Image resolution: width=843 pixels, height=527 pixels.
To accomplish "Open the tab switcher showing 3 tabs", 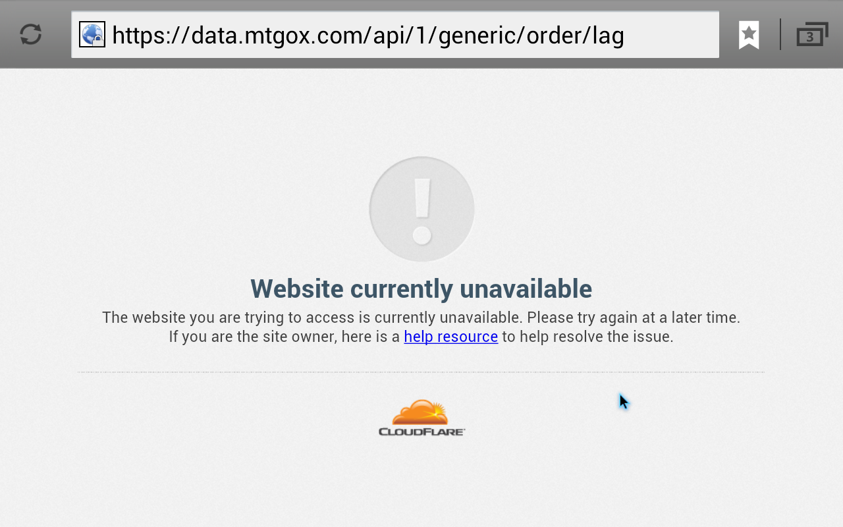I will (812, 35).
